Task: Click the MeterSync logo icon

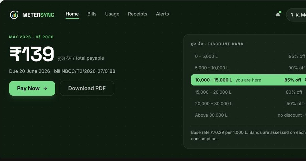Action: [x=14, y=15]
